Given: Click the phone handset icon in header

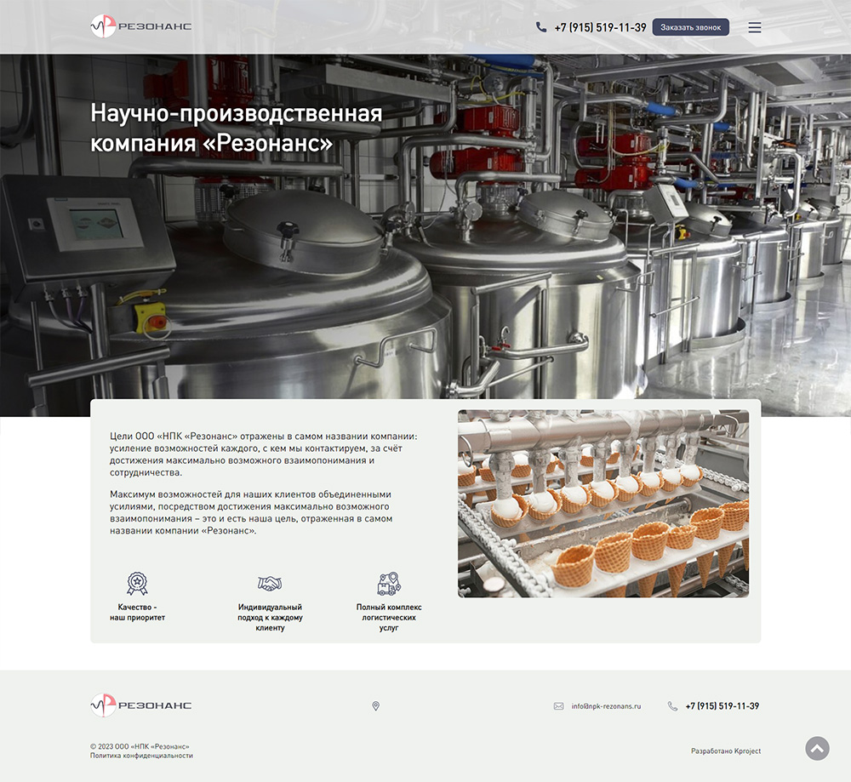Looking at the screenshot, I should tap(541, 26).
